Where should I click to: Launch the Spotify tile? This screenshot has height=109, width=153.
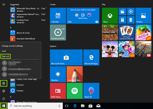coord(74,91)
